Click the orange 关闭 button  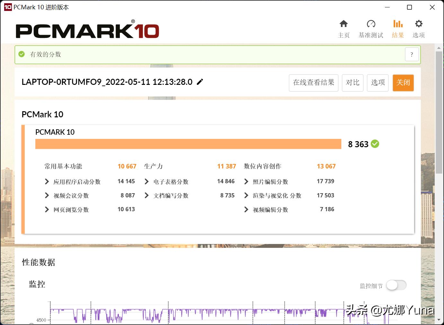pos(403,83)
